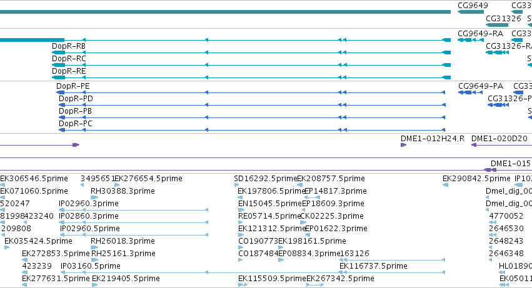Click the DME1-012H24.R BAC end label
The width and height of the screenshot is (532, 288).
[433, 139]
